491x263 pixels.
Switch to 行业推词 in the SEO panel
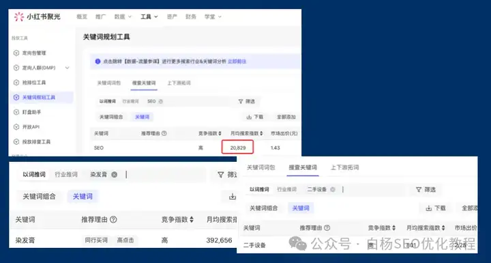tap(130, 101)
